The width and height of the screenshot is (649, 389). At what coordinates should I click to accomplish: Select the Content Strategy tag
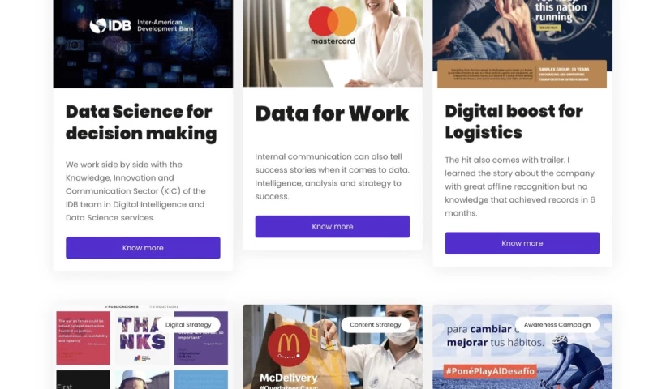point(376,325)
